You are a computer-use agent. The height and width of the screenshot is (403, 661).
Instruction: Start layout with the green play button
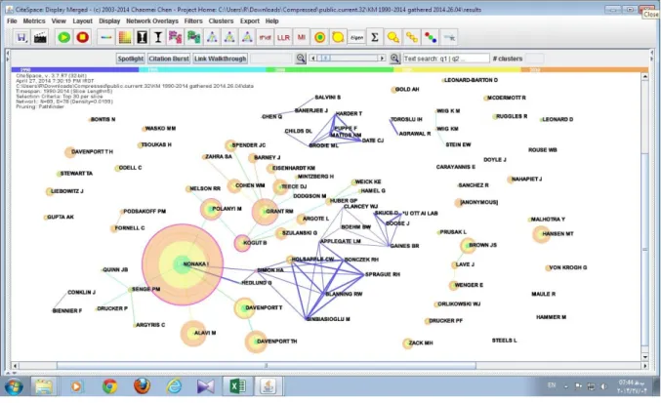click(x=64, y=37)
